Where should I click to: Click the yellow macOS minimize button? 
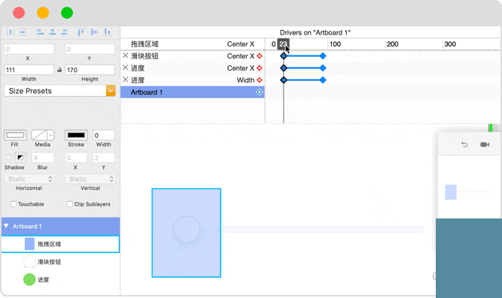(43, 13)
